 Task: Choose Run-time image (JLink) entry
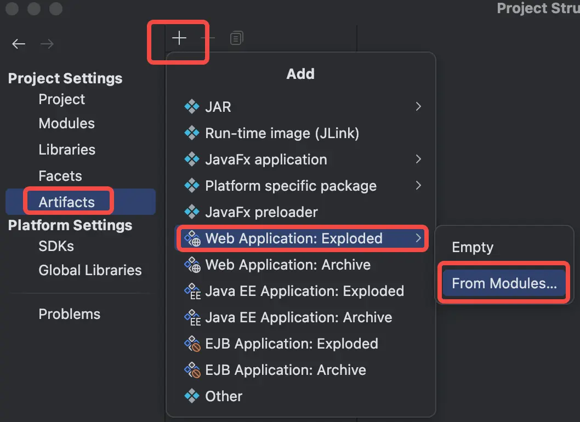[301, 133]
